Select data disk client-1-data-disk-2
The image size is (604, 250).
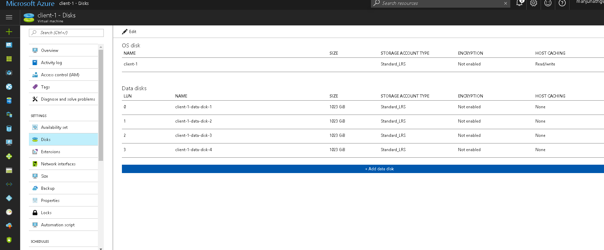click(363, 122)
